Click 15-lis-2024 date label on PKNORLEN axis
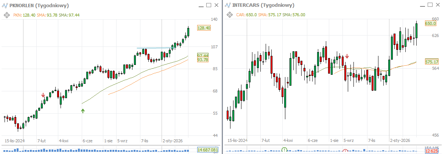The width and height of the screenshot is (442, 154). 15,140
